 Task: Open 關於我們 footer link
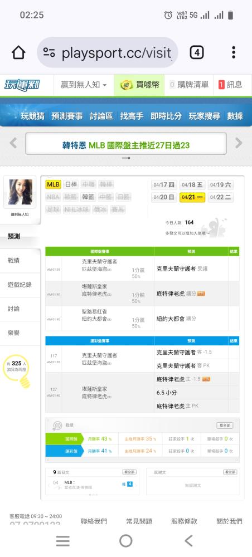pyautogui.click(x=230, y=521)
